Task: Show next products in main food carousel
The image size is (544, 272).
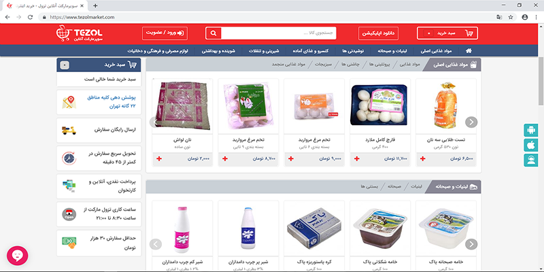Action: coord(471,122)
